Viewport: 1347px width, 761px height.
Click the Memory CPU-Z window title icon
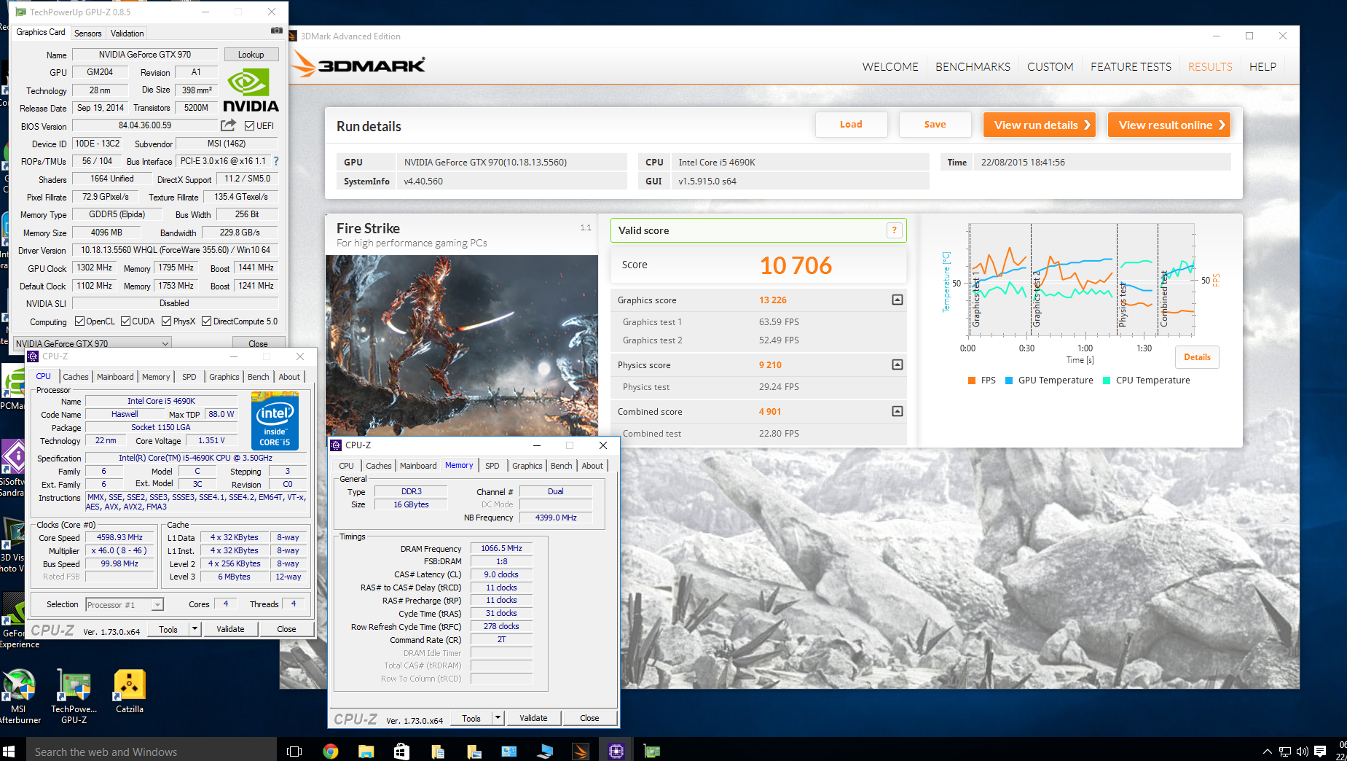(336, 445)
